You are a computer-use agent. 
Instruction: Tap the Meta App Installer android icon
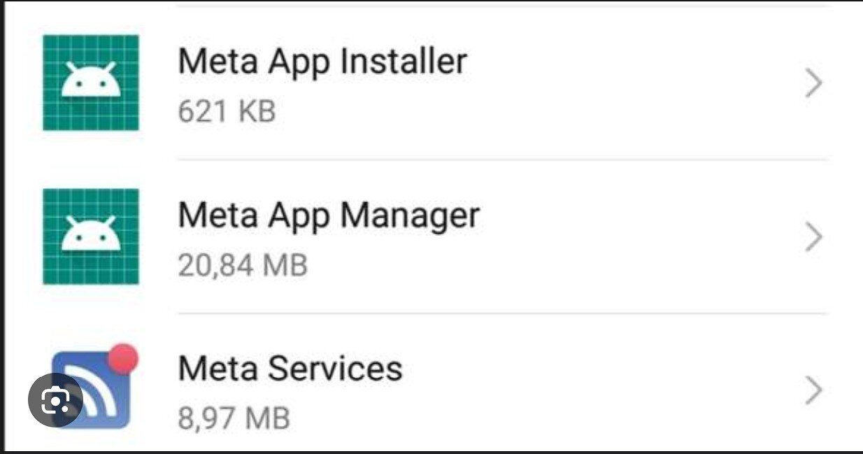[x=90, y=83]
